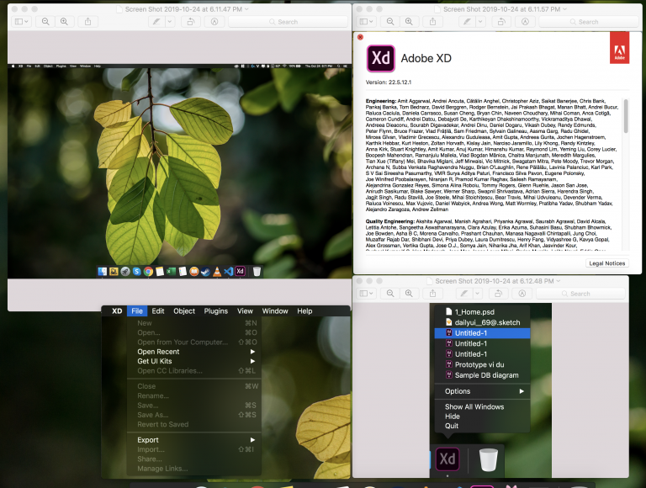Open the title chevron of Screen Shot 6.11.57 PM
646x488 pixels.
click(x=565, y=8)
